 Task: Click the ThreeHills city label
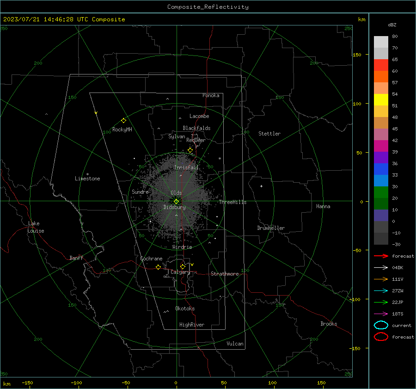pyautogui.click(x=232, y=202)
